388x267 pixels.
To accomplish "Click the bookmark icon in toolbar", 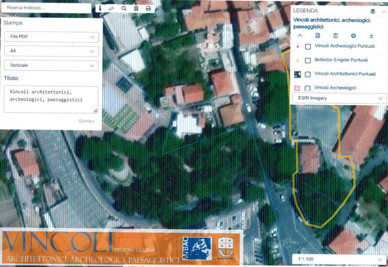I will 136,9.
